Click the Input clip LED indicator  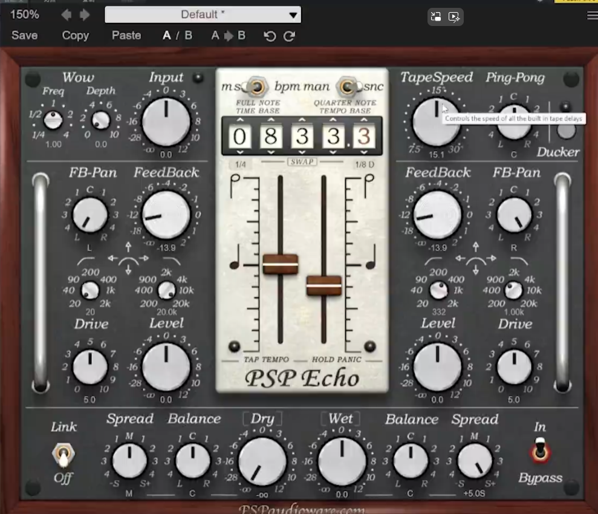(x=198, y=78)
